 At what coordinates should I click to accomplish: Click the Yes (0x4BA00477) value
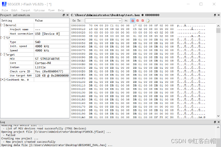[x=49, y=71]
